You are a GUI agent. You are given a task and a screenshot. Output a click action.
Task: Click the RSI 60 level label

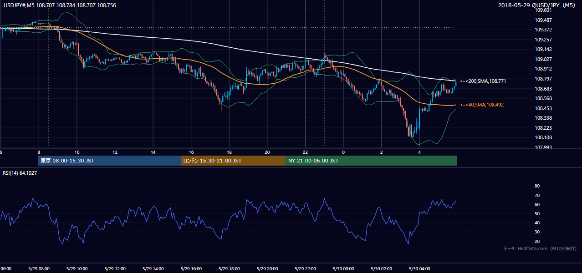[537, 204]
